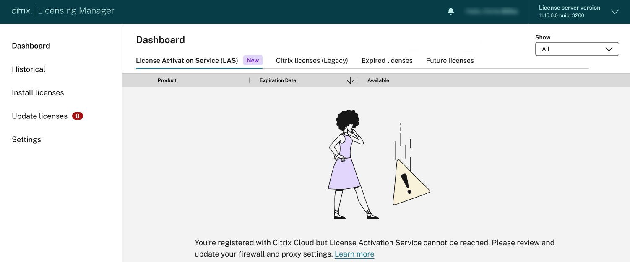Open the Learn more link
Image resolution: width=630 pixels, height=262 pixels.
coord(354,254)
